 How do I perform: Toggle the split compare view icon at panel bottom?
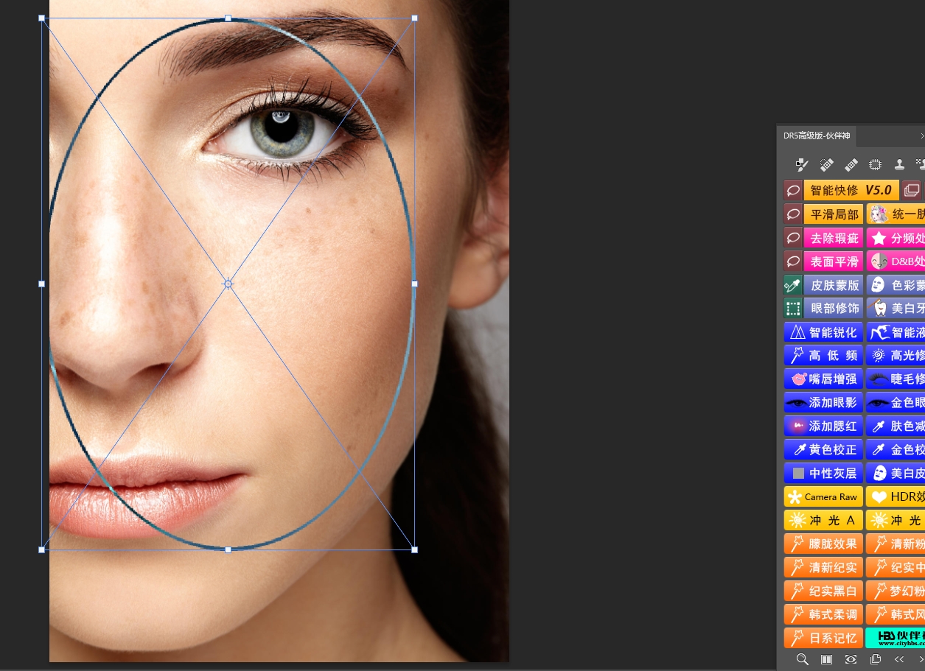pyautogui.click(x=827, y=659)
